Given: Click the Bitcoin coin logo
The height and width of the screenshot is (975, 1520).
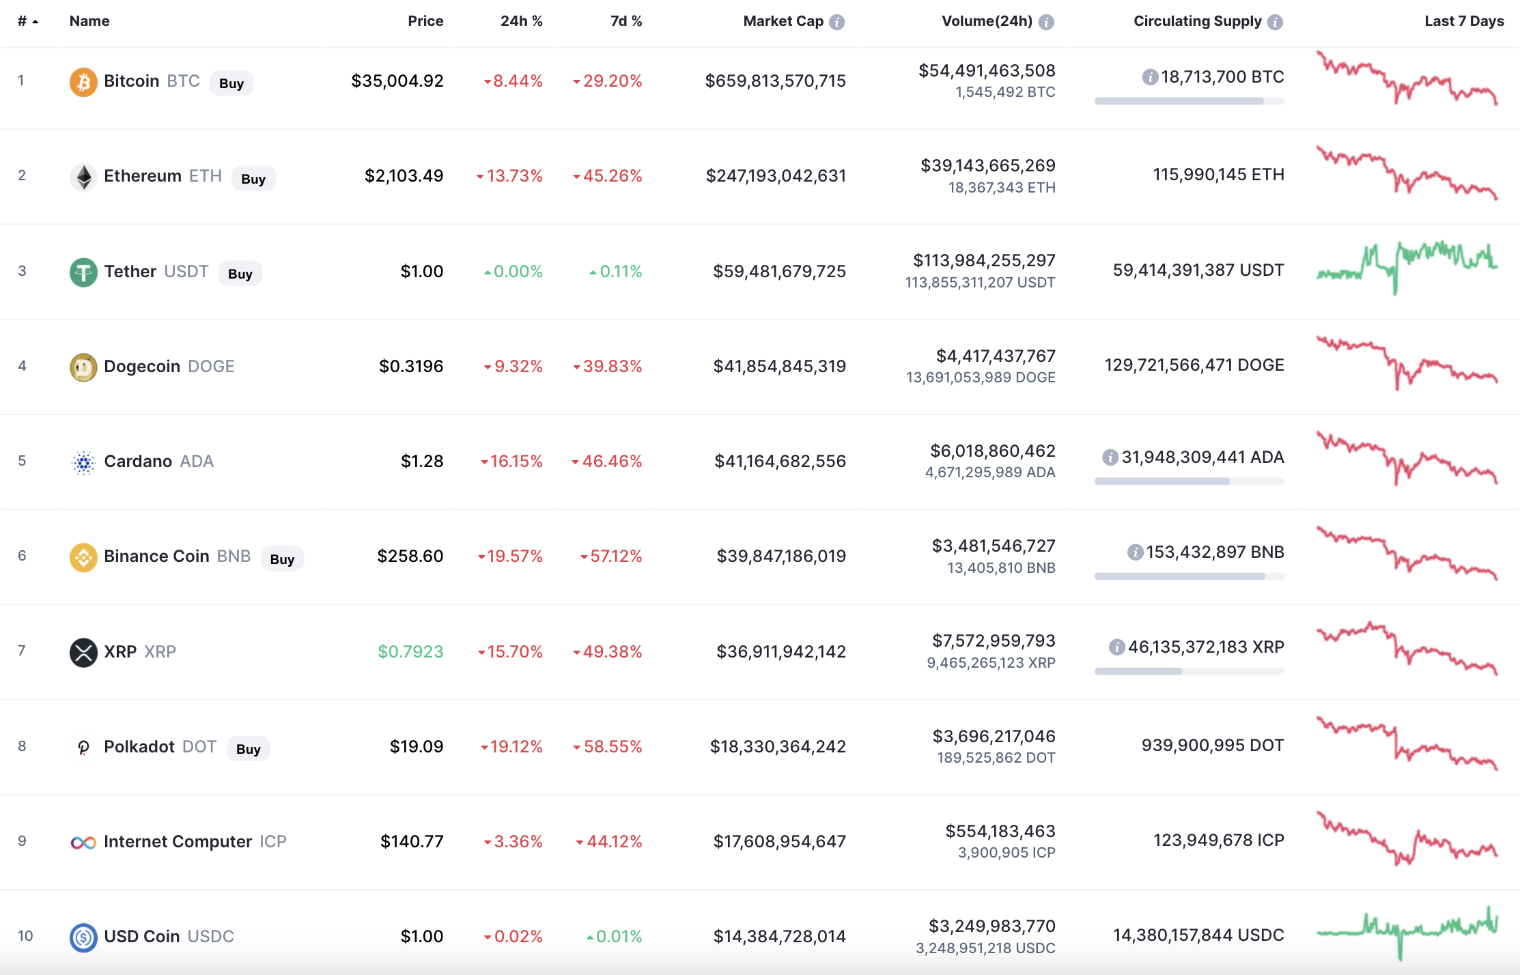Looking at the screenshot, I should [x=83, y=82].
